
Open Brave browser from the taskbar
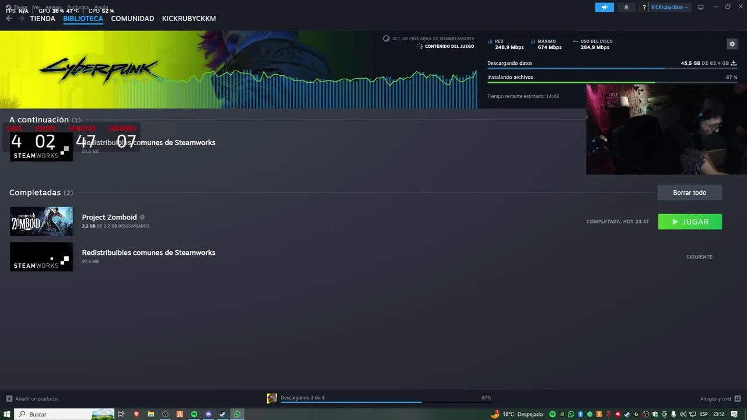[137, 414]
